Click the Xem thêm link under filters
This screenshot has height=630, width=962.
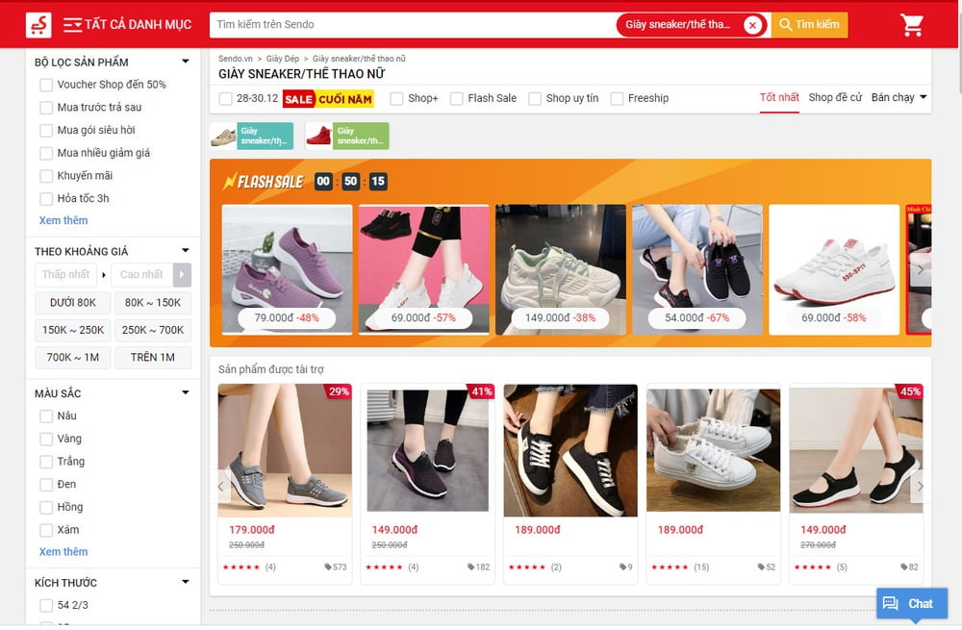click(63, 220)
